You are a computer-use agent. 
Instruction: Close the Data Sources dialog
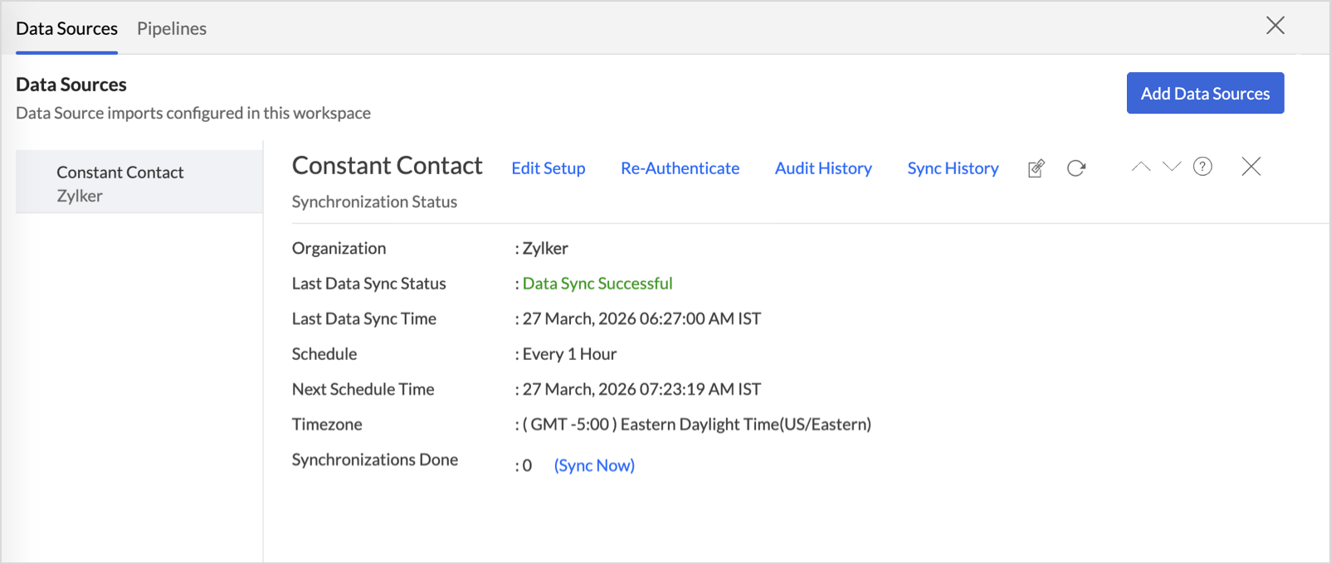[x=1275, y=26]
